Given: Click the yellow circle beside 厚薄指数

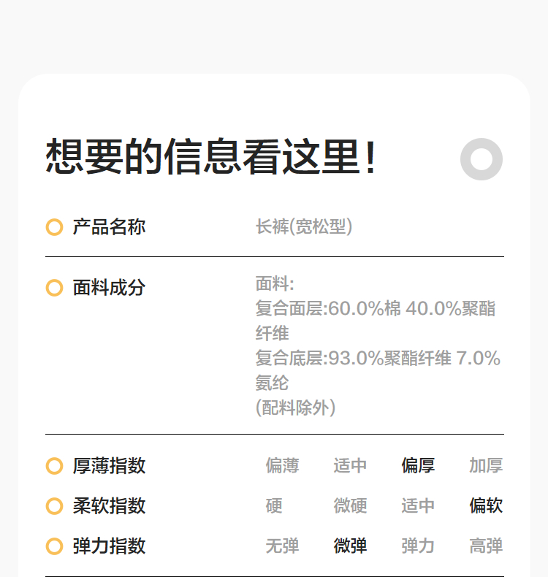Looking at the screenshot, I should [x=54, y=466].
